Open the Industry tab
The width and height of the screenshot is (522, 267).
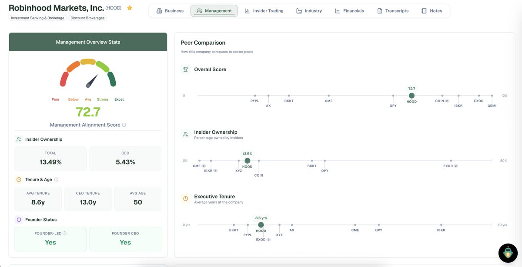tap(309, 11)
